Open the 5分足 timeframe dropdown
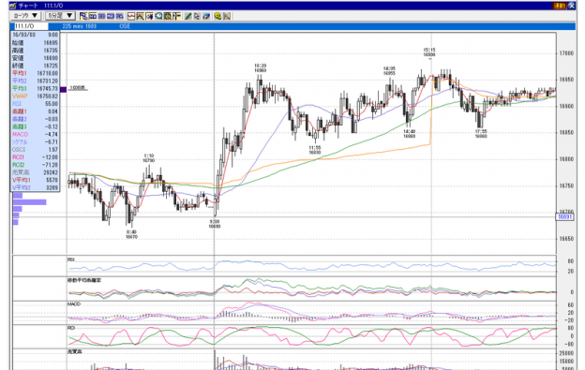Screen dimensions: 585x370 point(60,16)
